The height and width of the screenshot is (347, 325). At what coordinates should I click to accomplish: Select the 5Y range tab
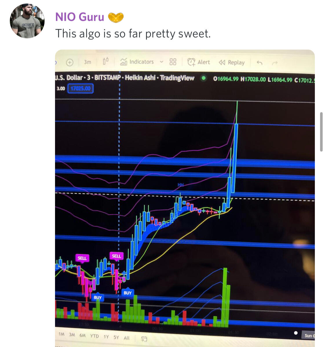click(116, 337)
